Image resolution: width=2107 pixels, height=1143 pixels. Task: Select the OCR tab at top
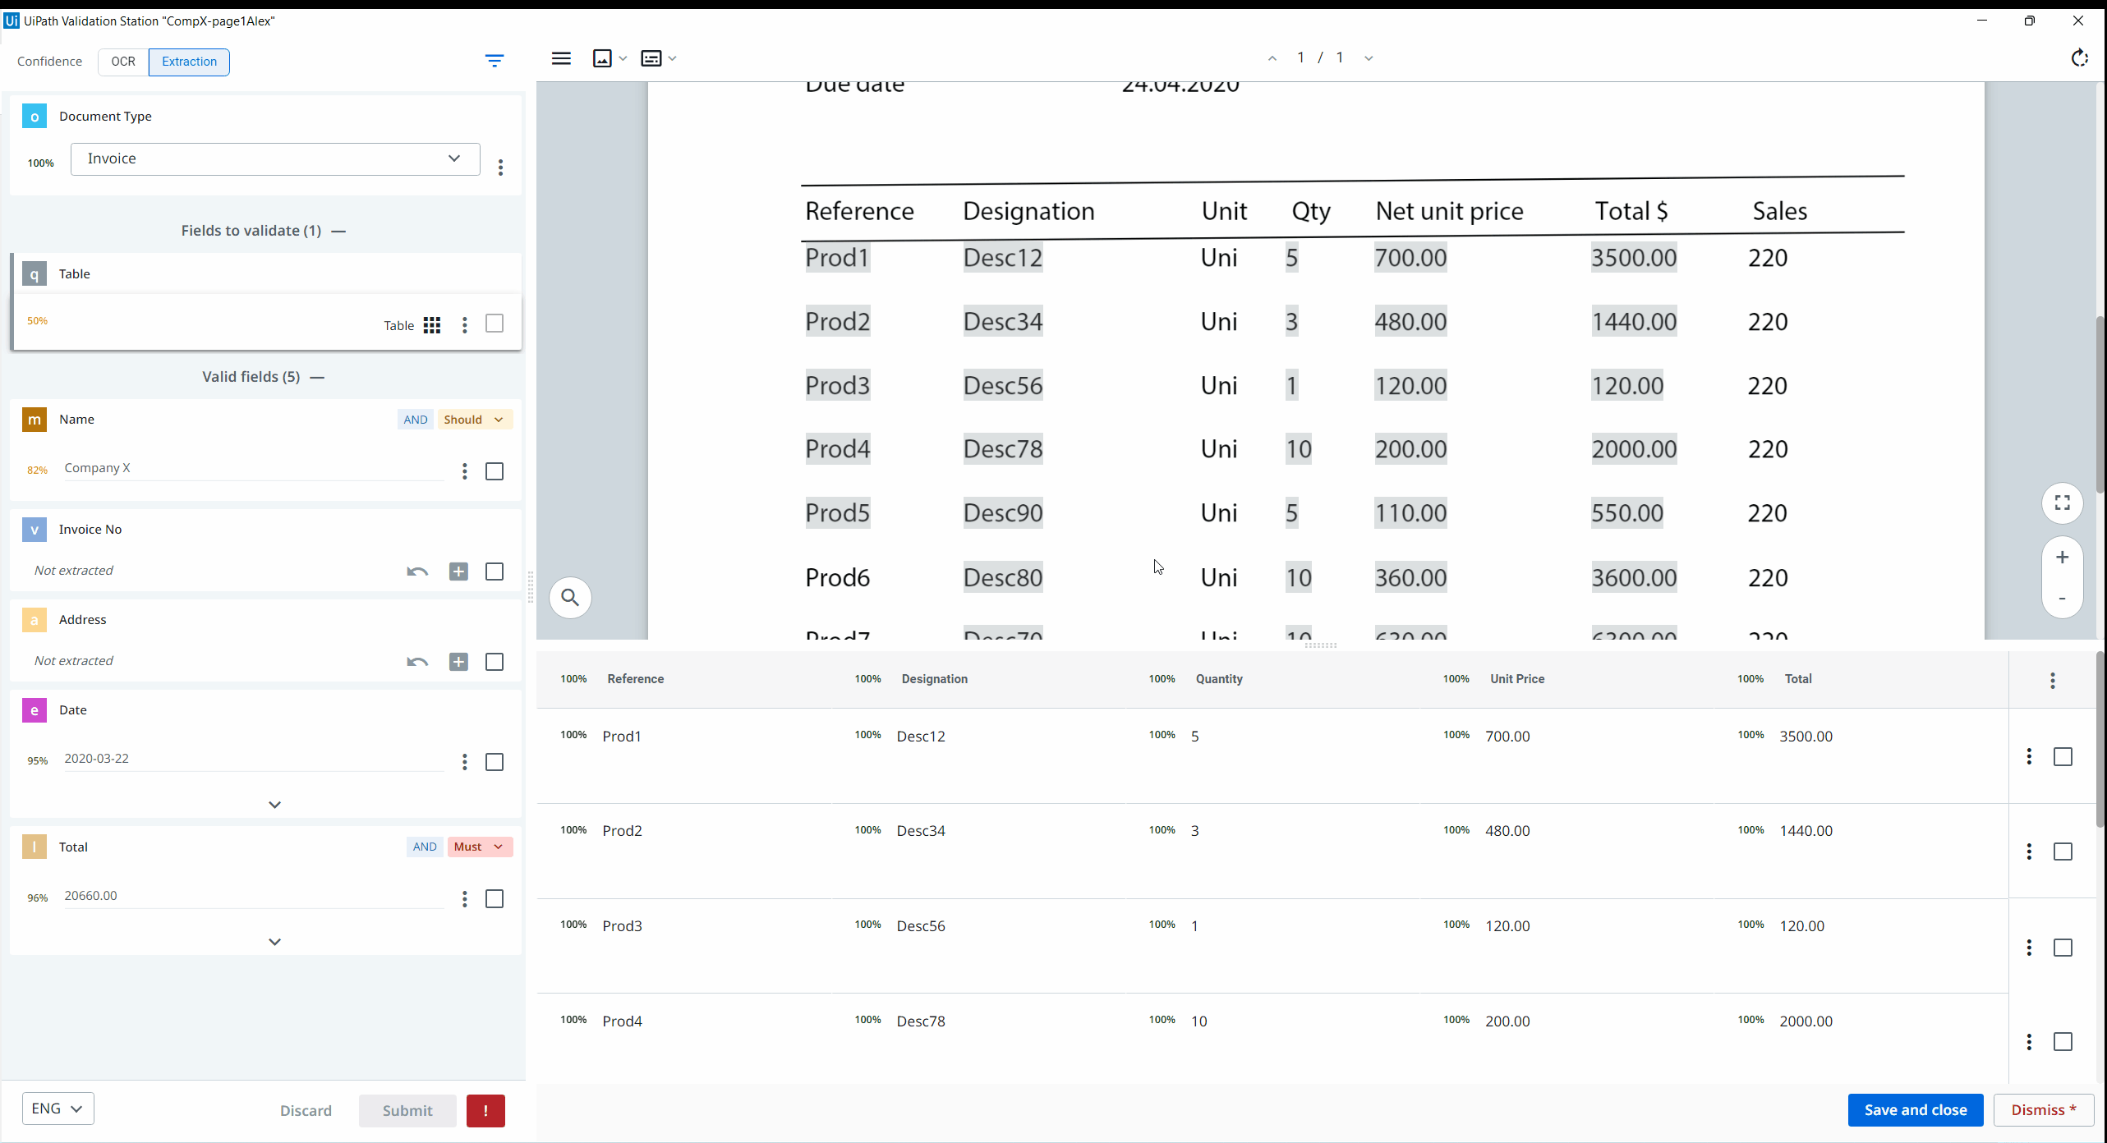[122, 62]
